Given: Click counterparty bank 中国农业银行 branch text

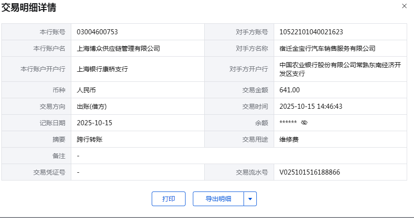Looking at the screenshot, I should pyautogui.click(x=340, y=69).
